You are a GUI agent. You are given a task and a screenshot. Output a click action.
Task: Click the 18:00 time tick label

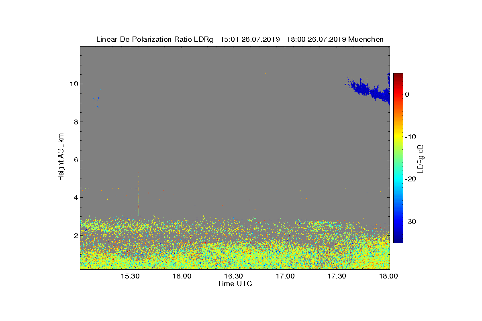coord(389,276)
